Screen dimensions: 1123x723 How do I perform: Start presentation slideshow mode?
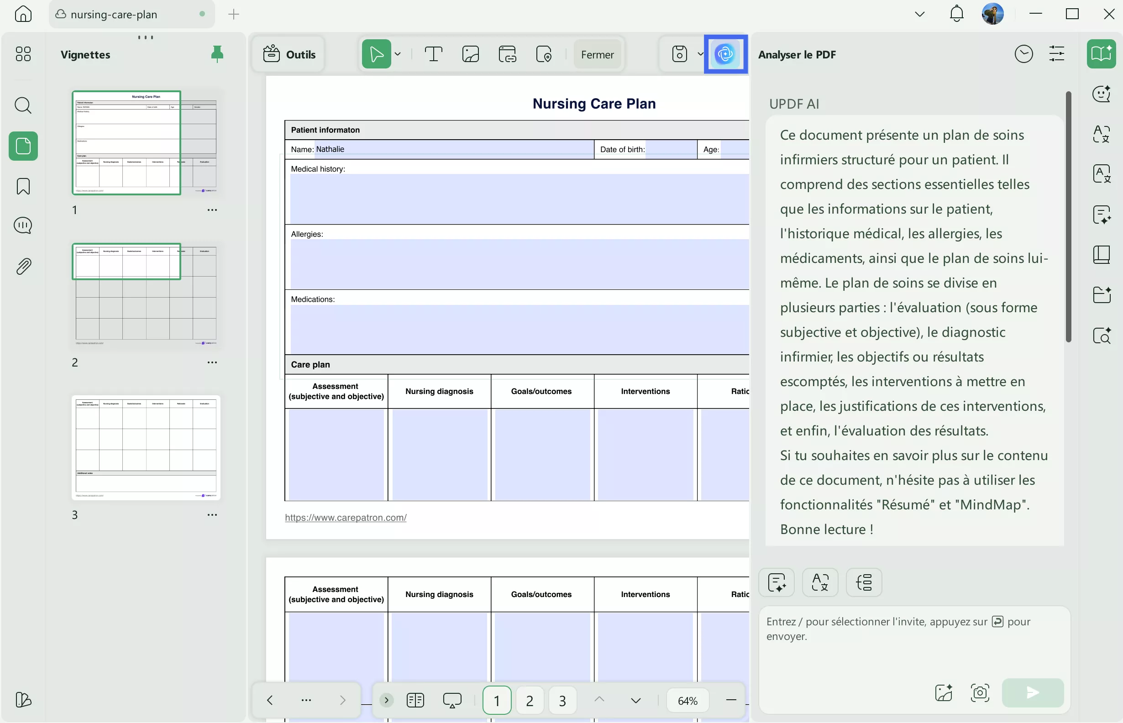[x=452, y=700]
